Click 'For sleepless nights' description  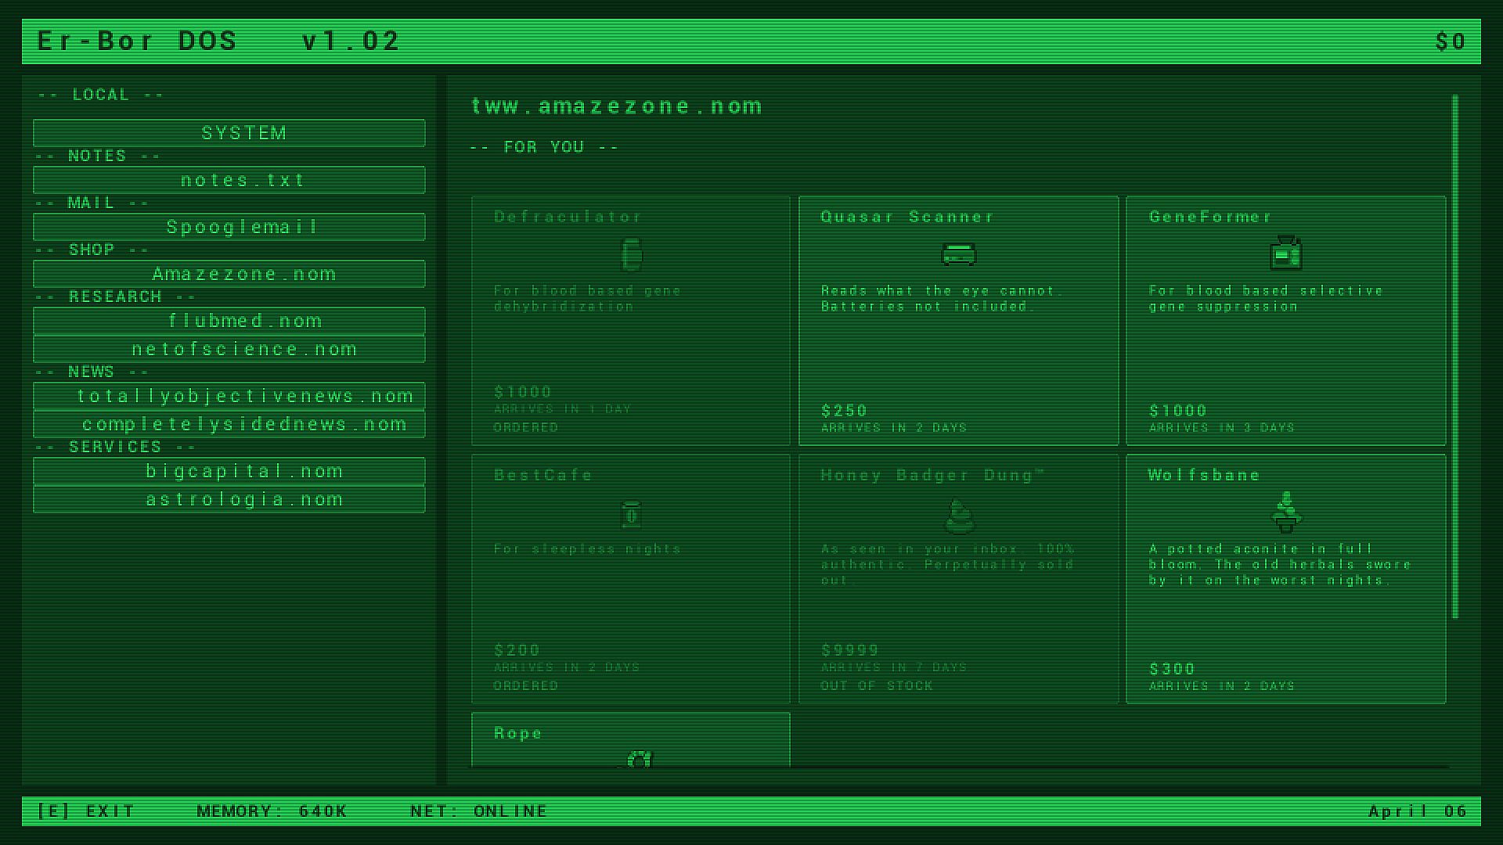587,549
